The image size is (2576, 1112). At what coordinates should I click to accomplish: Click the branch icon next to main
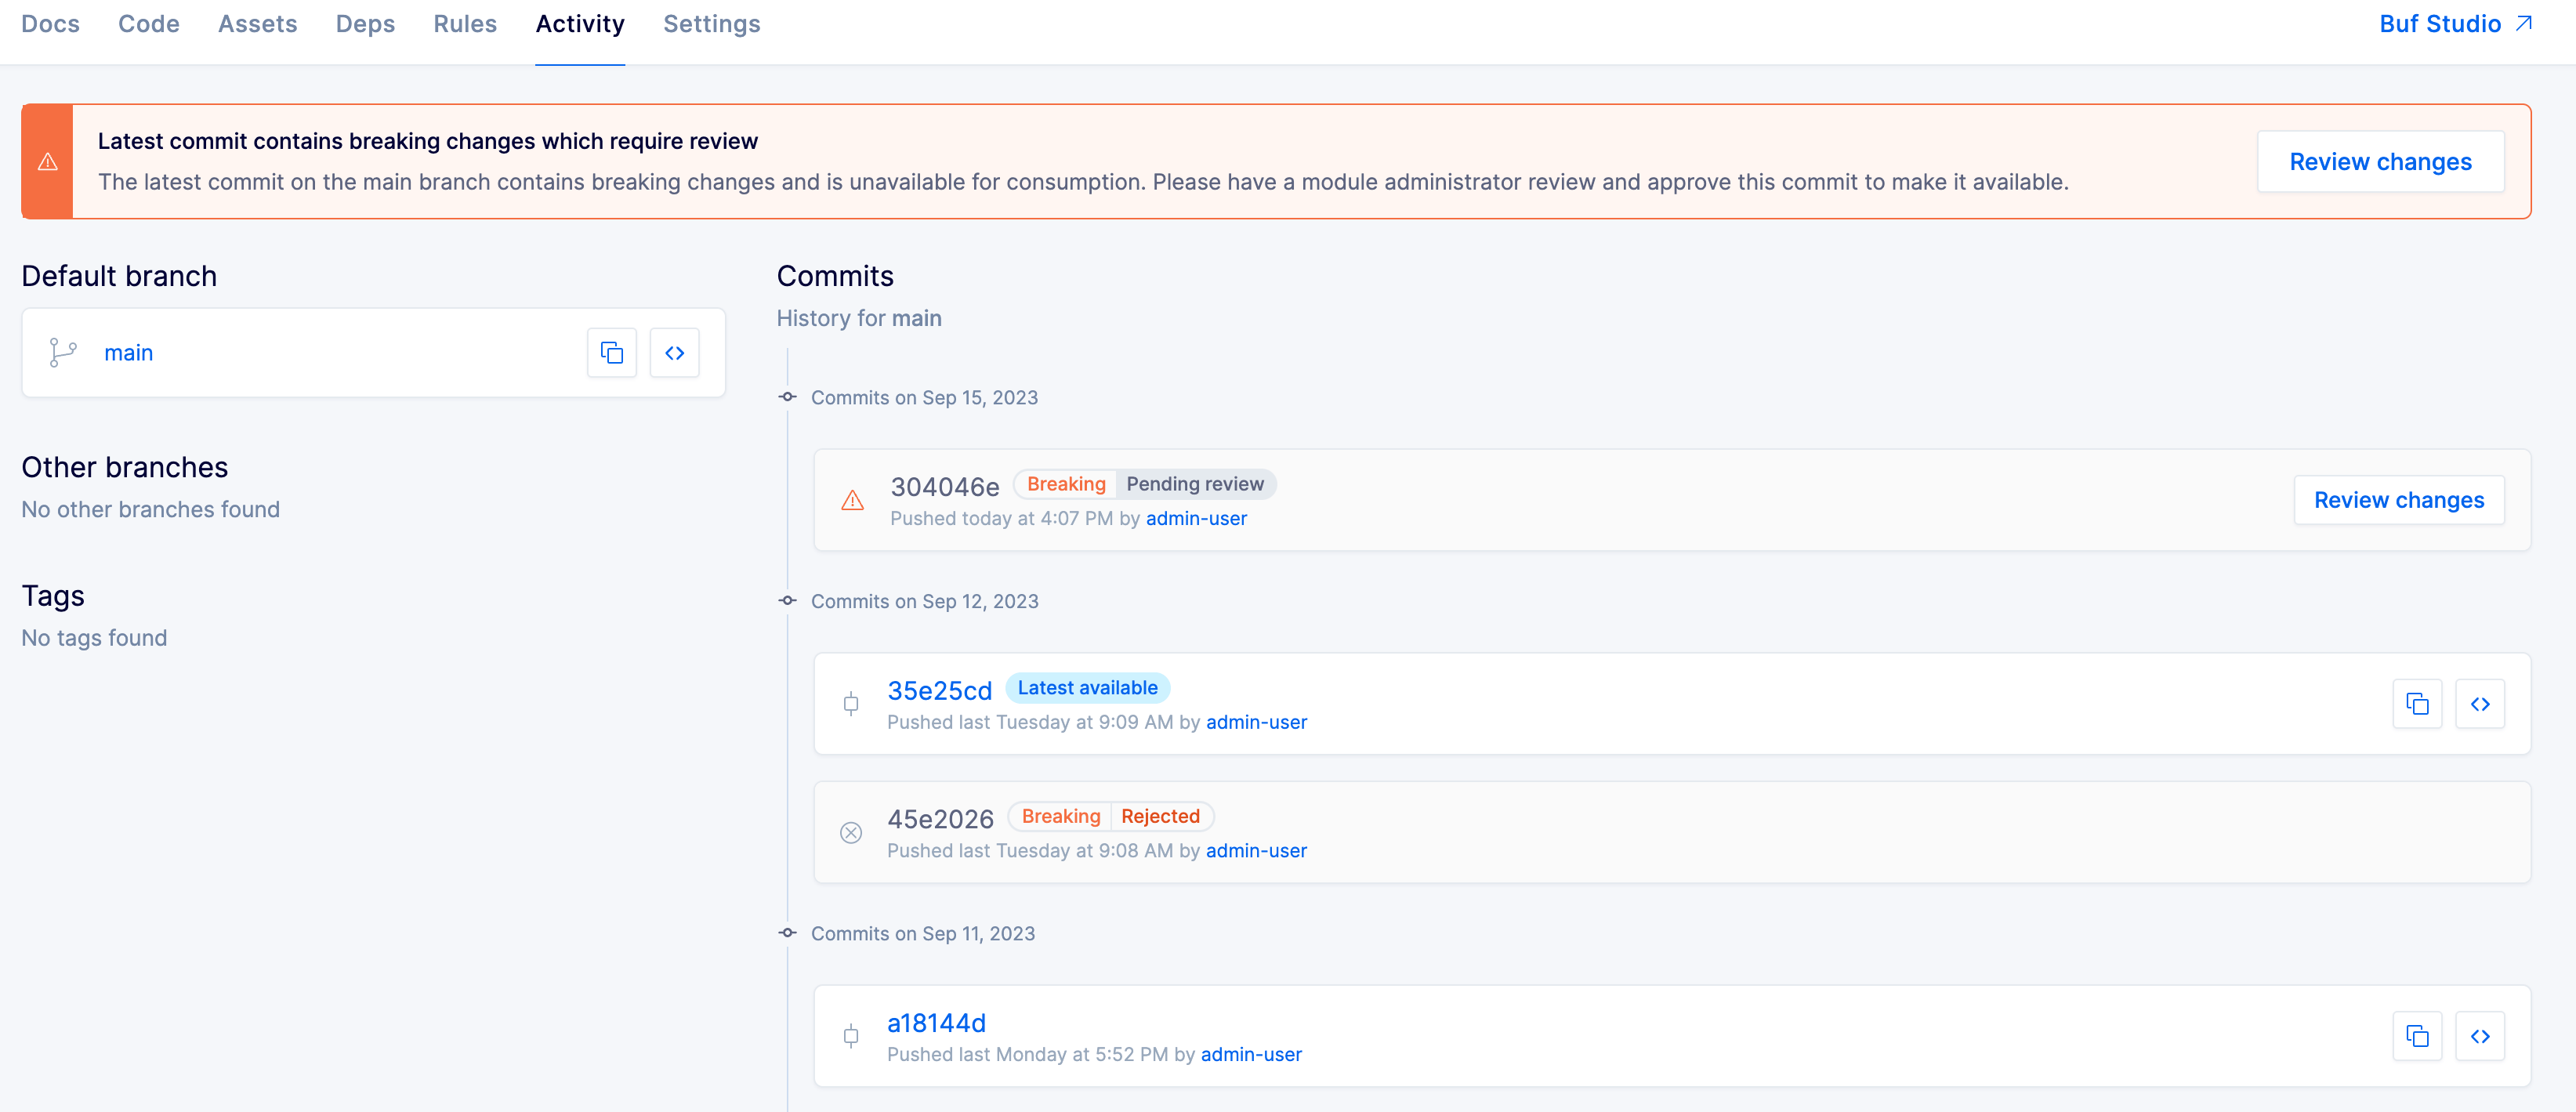click(64, 352)
